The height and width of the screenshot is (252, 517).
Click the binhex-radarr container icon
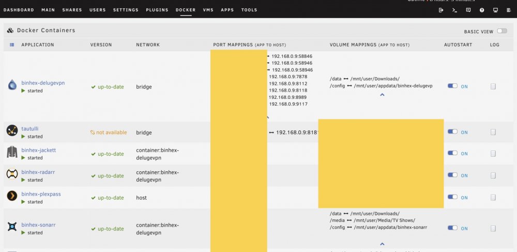click(12, 174)
